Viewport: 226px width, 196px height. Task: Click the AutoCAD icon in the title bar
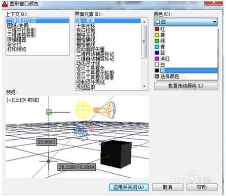(x=5, y=4)
